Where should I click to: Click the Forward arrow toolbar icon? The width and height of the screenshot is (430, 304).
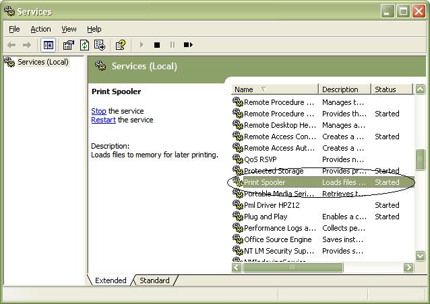pyautogui.click(x=26, y=45)
